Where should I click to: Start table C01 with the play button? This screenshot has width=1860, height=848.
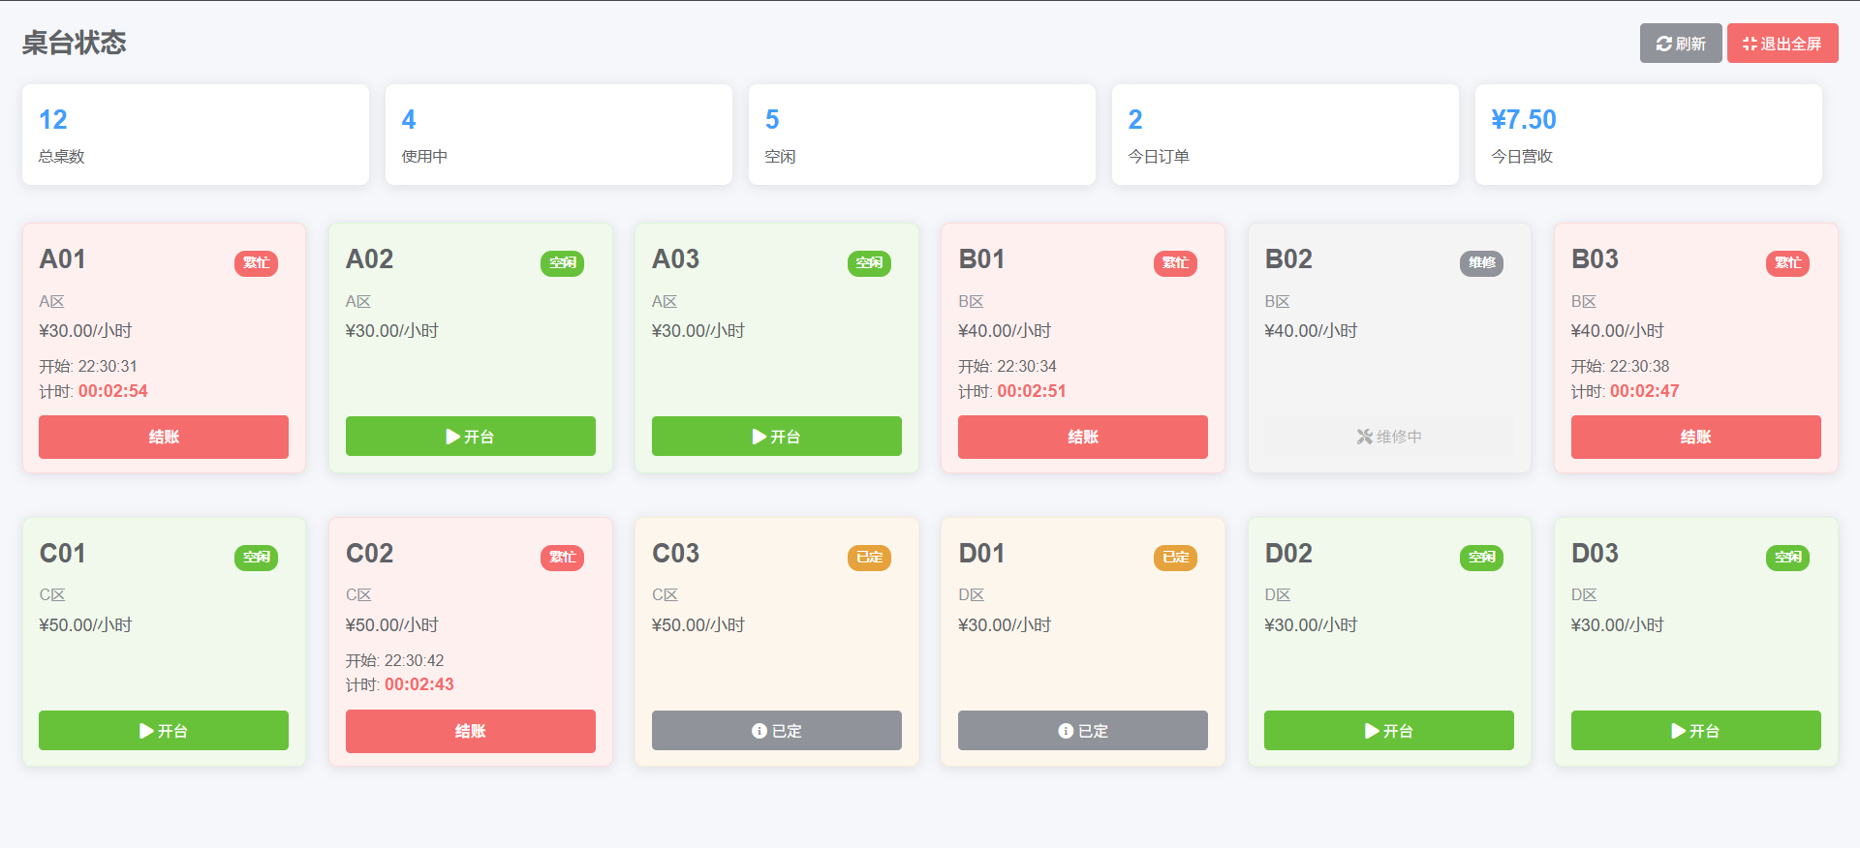point(163,731)
